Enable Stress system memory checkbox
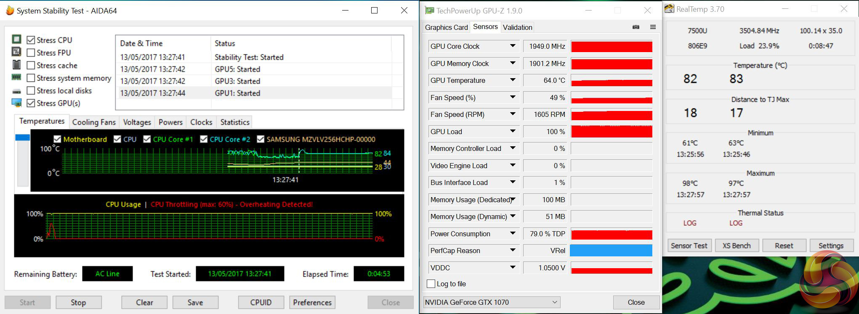The width and height of the screenshot is (859, 314). [31, 78]
